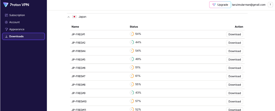Download the JP-FREE#7 configuration
The image size is (275, 111).
234,76
